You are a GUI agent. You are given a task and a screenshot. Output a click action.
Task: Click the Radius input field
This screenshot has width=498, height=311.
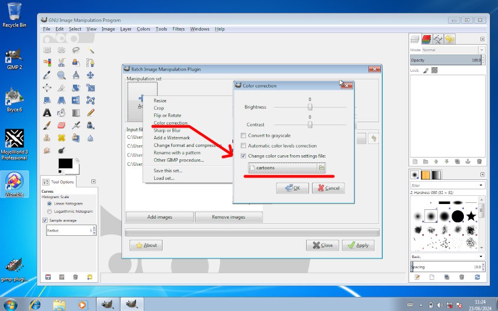tap(69, 230)
